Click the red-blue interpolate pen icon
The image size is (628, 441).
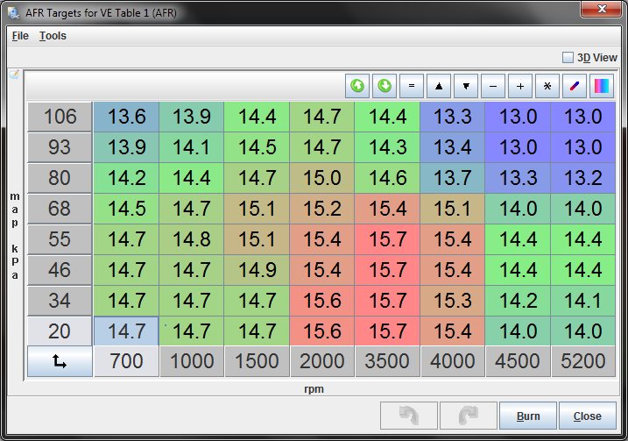[575, 86]
